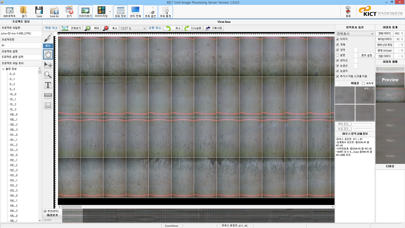Select the ruler measurement tool
This screenshot has height=228, width=405.
pyautogui.click(x=48, y=95)
